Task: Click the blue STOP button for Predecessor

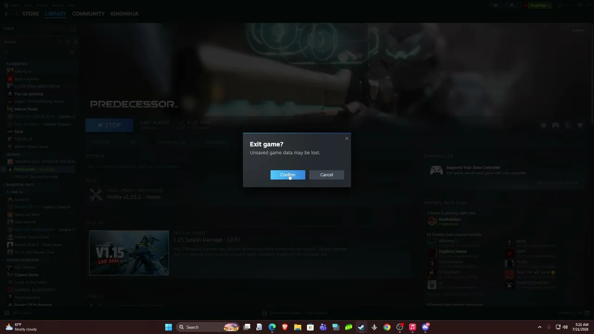Action: coord(109,125)
